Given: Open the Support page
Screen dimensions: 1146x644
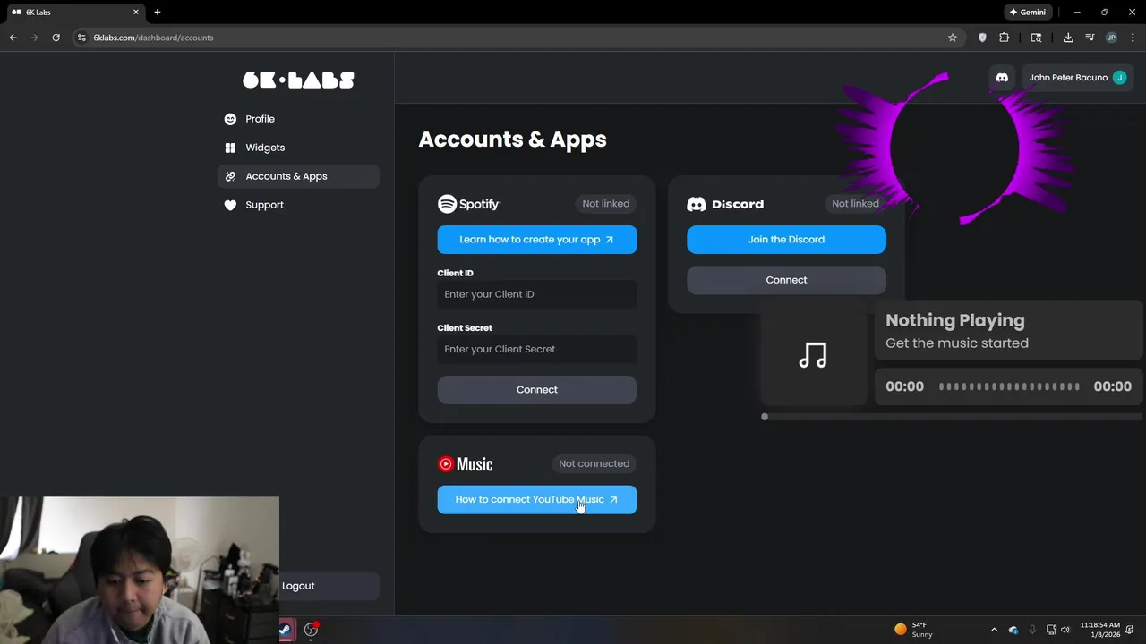Looking at the screenshot, I should (x=298, y=205).
